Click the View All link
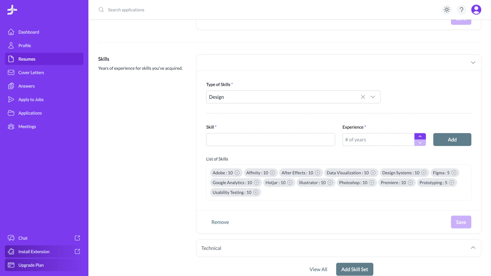 point(318,269)
